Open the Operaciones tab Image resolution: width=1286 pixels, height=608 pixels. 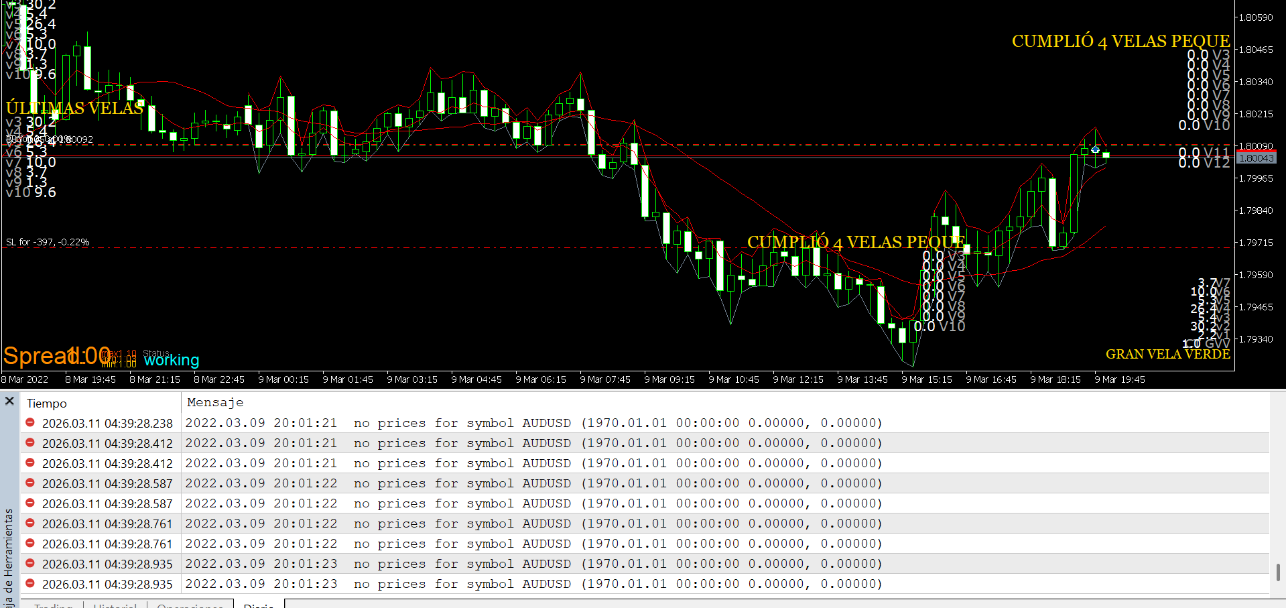coord(190,605)
